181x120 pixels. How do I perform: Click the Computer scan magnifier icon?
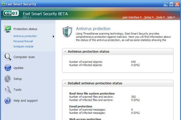(8, 57)
